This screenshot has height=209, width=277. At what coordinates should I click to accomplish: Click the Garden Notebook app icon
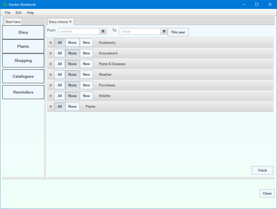coord(5,5)
